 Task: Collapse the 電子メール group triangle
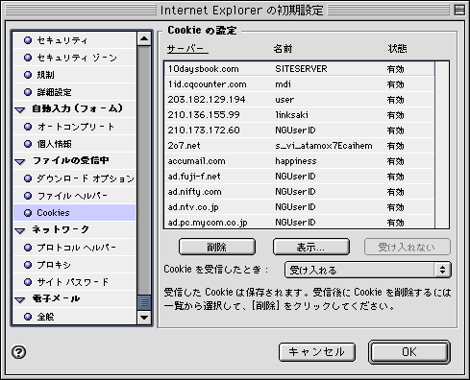[x=20, y=299]
